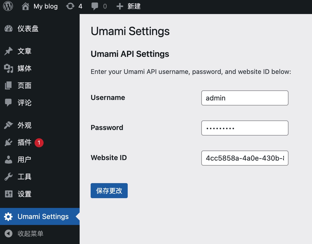Click the plus icon for 新建
Screen dimensions: 312x244
point(120,6)
